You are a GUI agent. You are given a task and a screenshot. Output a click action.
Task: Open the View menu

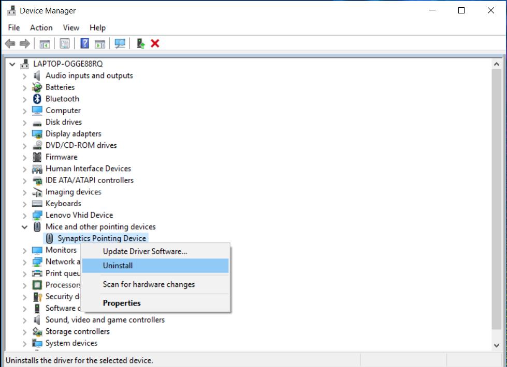click(71, 28)
